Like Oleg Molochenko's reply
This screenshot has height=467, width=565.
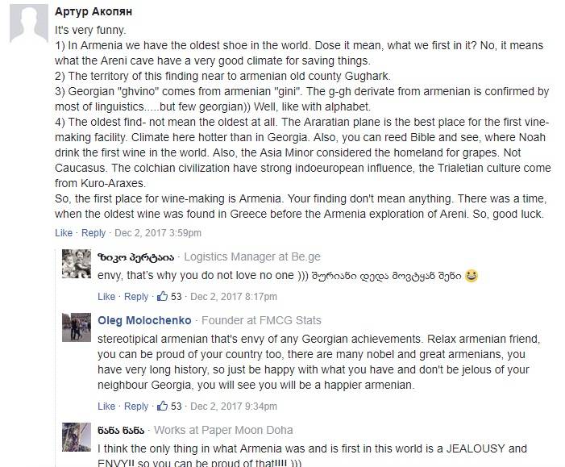pyautogui.click(x=106, y=406)
